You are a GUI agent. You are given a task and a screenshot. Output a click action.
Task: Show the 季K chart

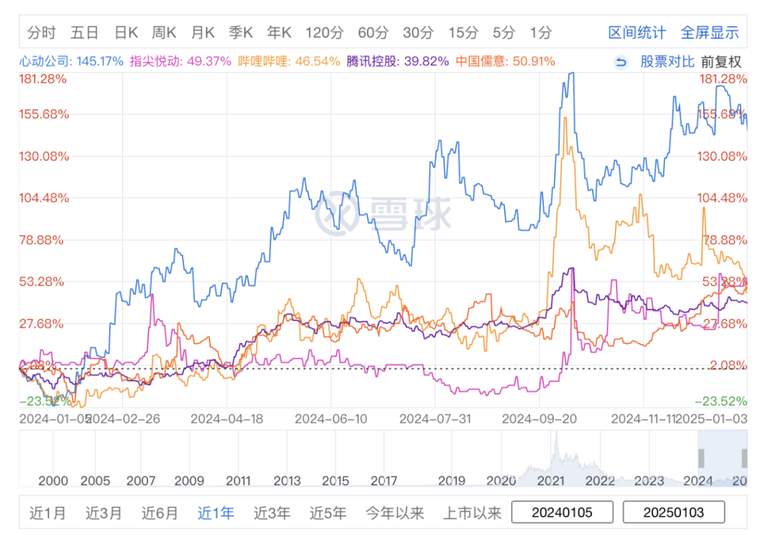pyautogui.click(x=241, y=33)
